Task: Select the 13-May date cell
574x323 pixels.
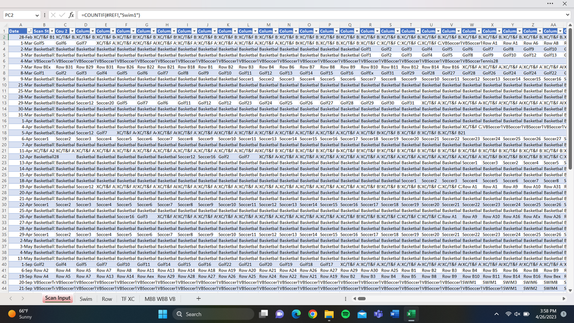Action: (21, 258)
